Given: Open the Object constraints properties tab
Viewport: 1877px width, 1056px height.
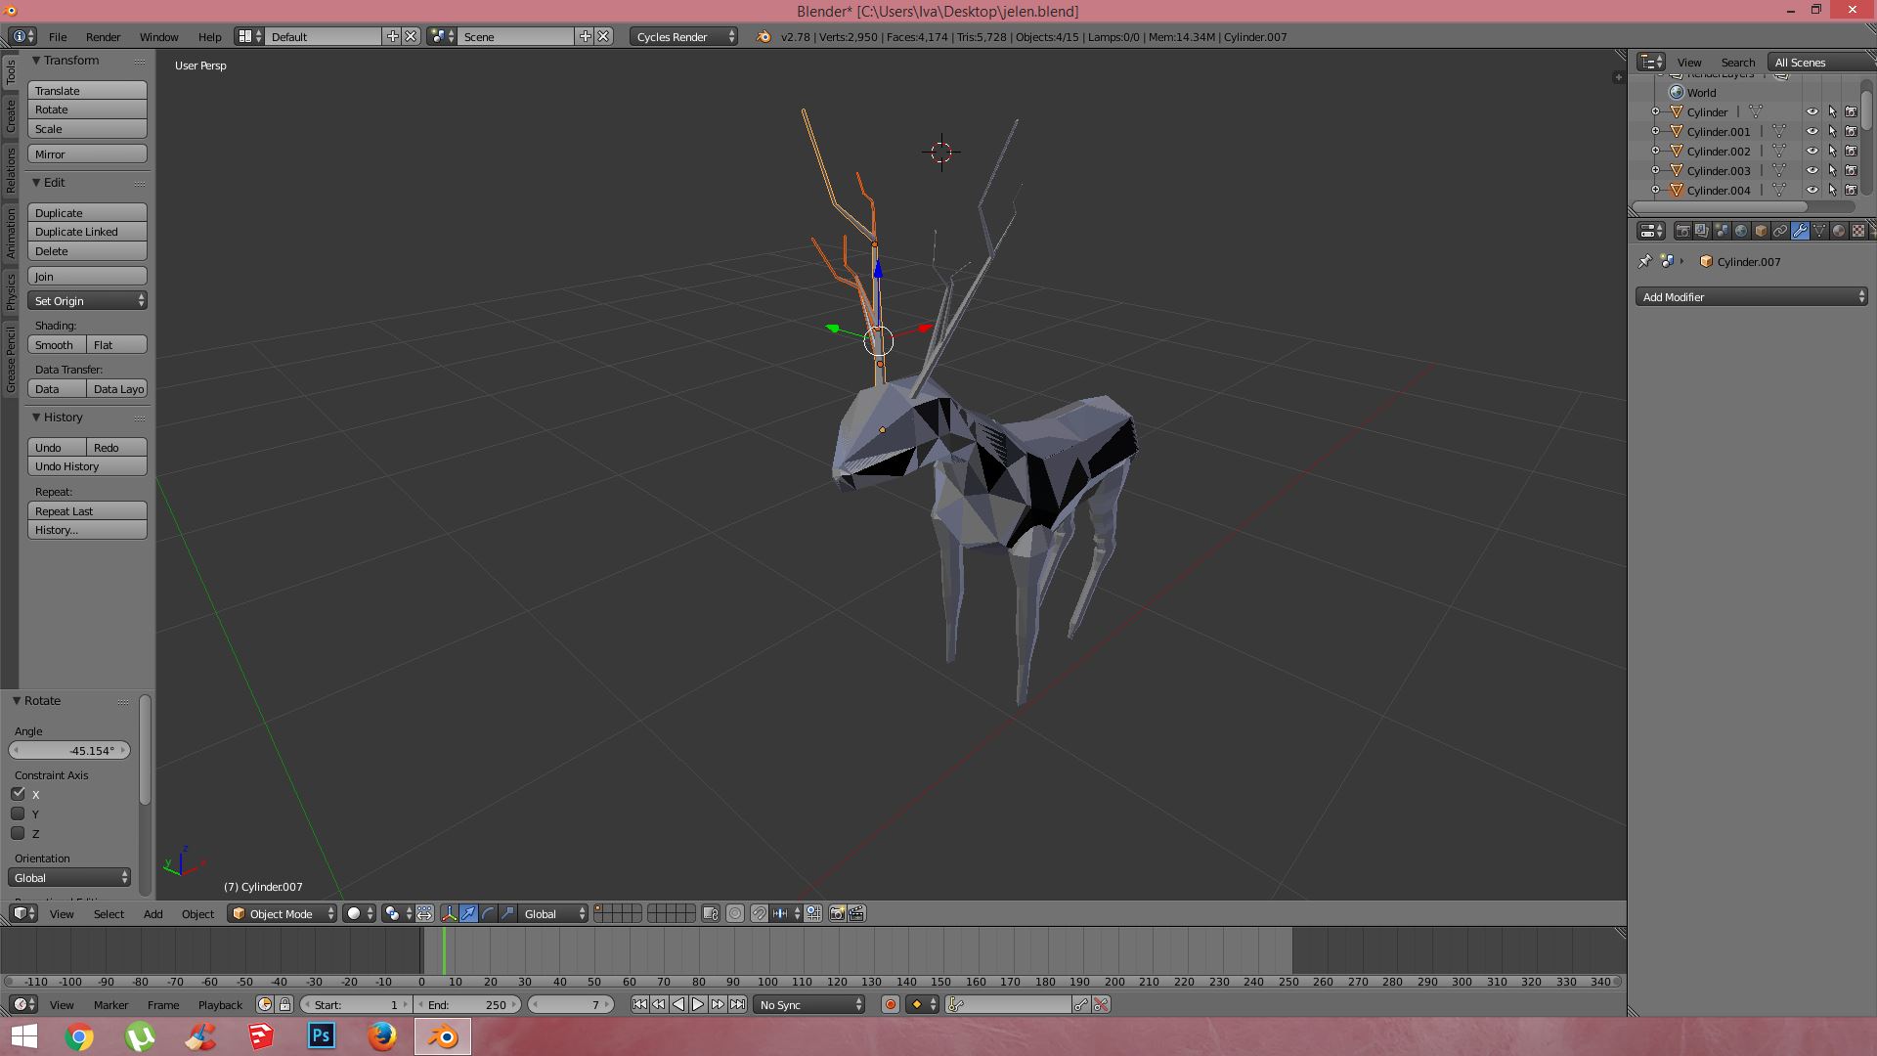Looking at the screenshot, I should pos(1780,231).
